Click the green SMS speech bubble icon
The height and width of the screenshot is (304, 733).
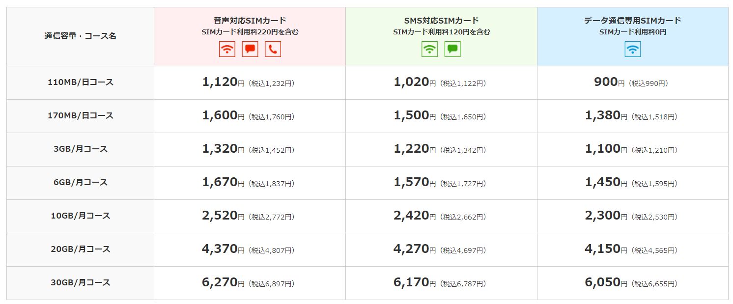(x=452, y=49)
